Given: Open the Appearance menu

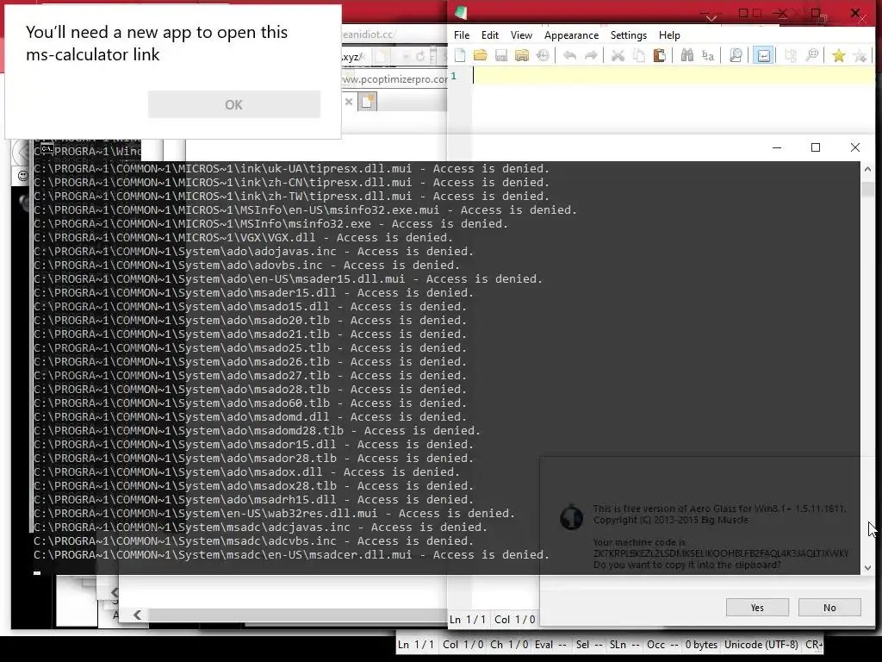Looking at the screenshot, I should tap(572, 34).
